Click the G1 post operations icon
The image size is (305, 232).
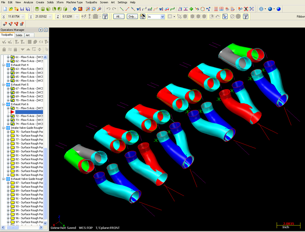pos(41,42)
